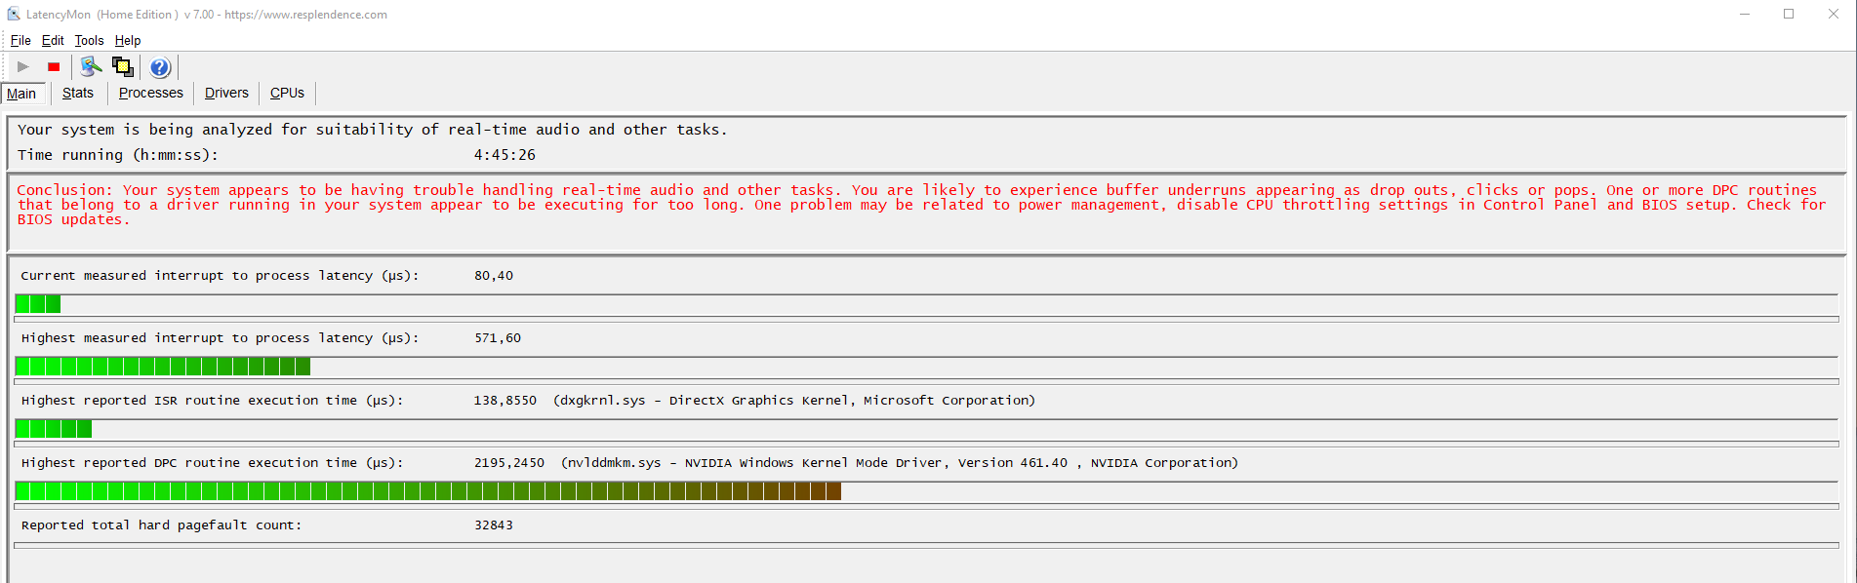Click the LatencyMon app icon in title bar
The width and height of the screenshot is (1857, 583).
click(14, 14)
